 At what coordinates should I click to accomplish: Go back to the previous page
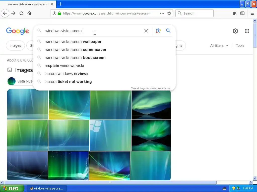[5, 13]
